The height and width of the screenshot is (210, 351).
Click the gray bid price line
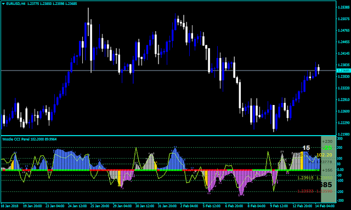(x=168, y=71)
